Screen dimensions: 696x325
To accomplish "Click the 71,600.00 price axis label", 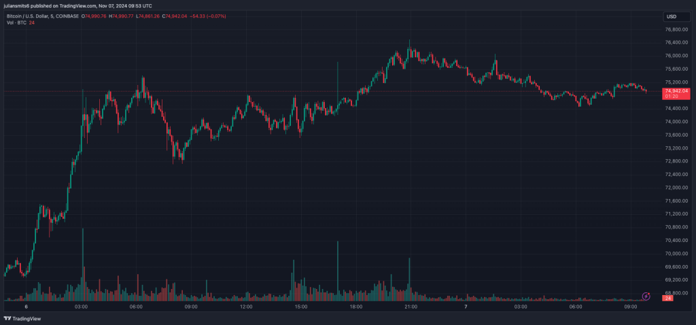I will coord(676,201).
